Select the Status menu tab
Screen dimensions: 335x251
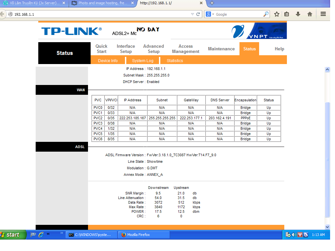(249, 49)
